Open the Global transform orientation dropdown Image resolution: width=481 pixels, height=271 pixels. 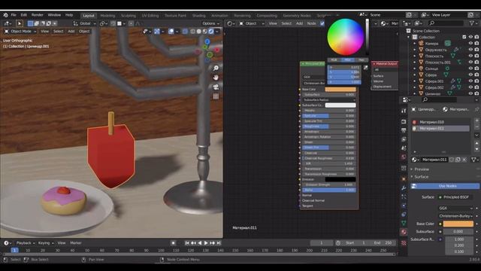click(x=85, y=23)
